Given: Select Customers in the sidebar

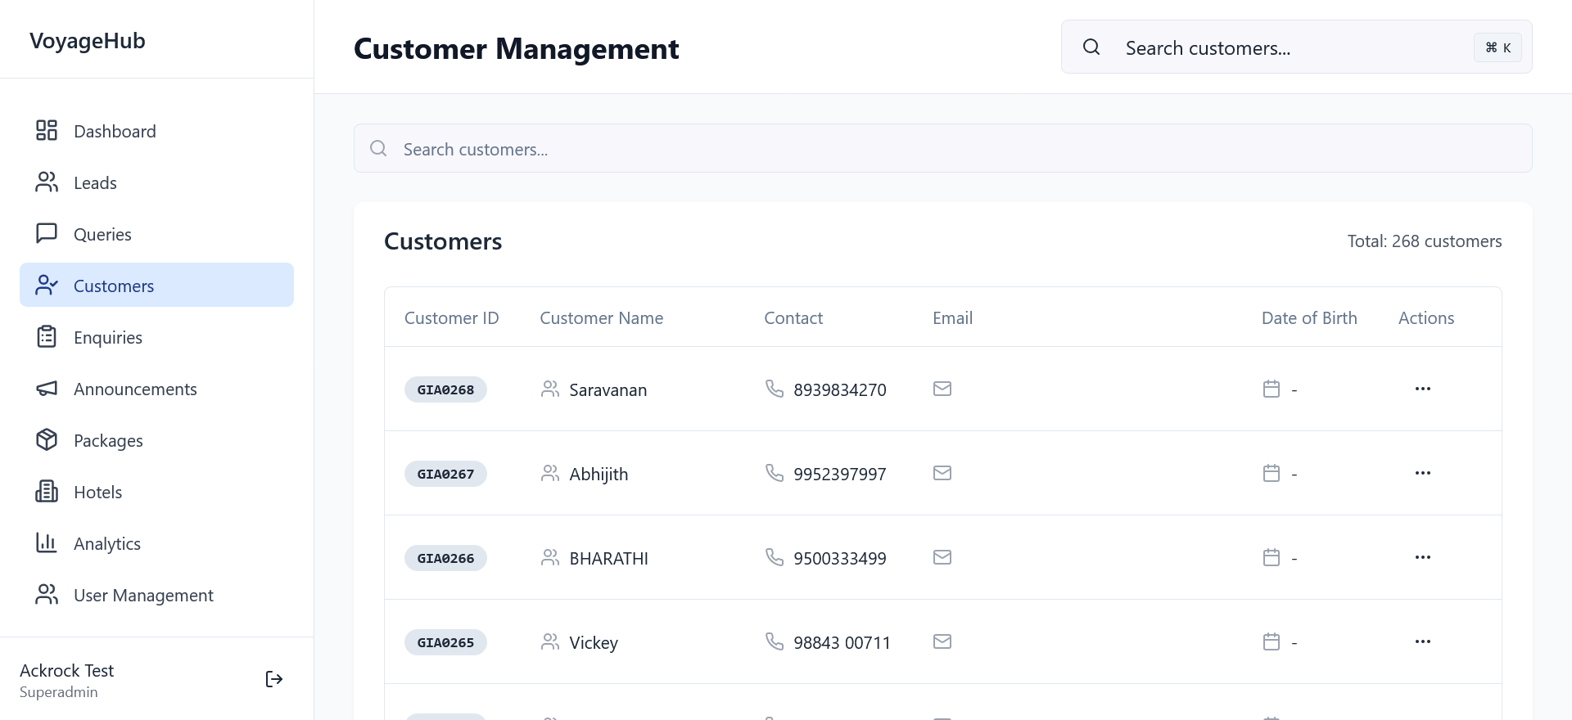Looking at the screenshot, I should [x=156, y=285].
